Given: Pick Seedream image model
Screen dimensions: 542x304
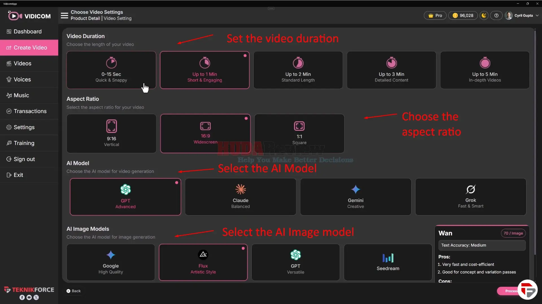Looking at the screenshot, I should click(x=388, y=262).
